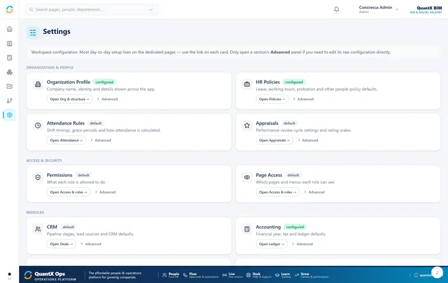Click the search magnifier icon
Viewport: 448px width, 283px height.
(x=31, y=10)
